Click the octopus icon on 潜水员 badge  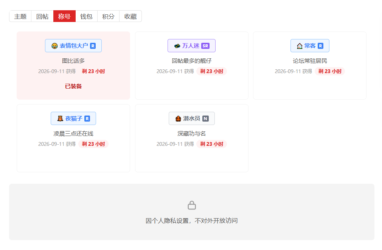pyautogui.click(x=179, y=119)
